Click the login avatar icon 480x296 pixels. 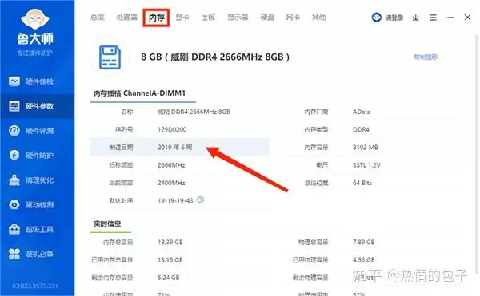click(377, 18)
